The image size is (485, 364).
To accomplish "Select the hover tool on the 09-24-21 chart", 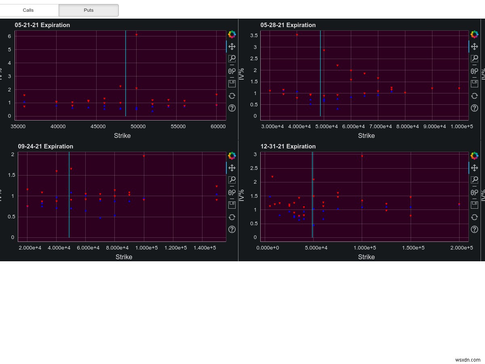I will pos(232,193).
